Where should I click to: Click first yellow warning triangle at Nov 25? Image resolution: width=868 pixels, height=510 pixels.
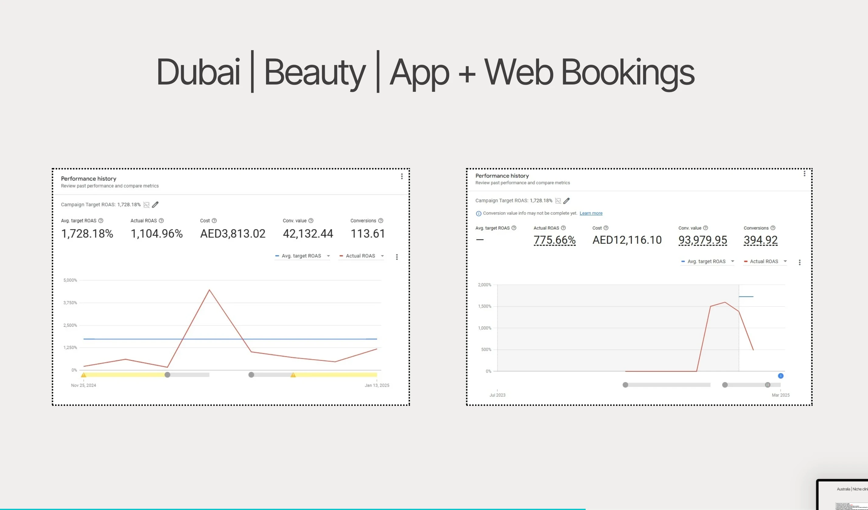[83, 375]
